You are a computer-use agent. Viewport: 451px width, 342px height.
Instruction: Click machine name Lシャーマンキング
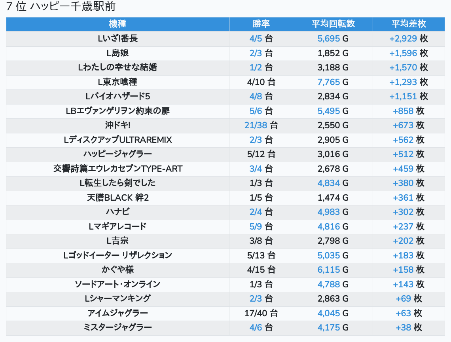[x=117, y=298]
